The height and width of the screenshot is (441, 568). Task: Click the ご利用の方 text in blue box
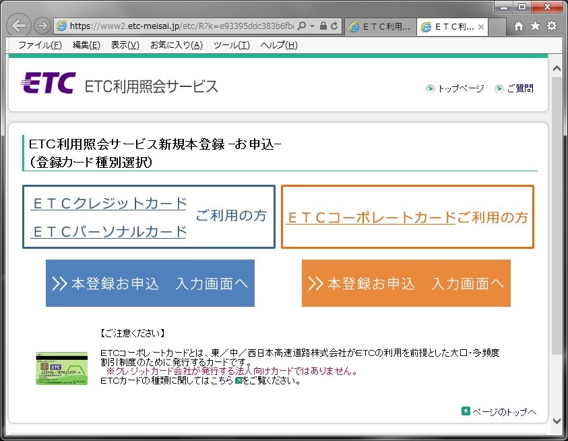coord(230,215)
